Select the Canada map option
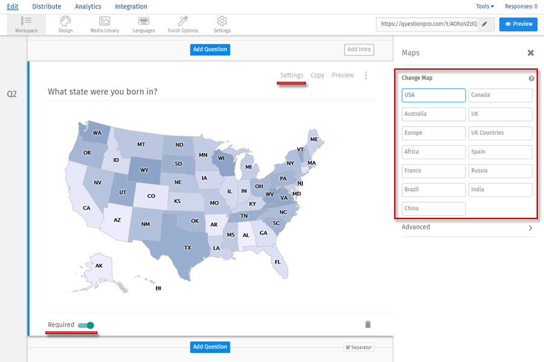Viewport: 544px width, 362px height. coord(500,95)
